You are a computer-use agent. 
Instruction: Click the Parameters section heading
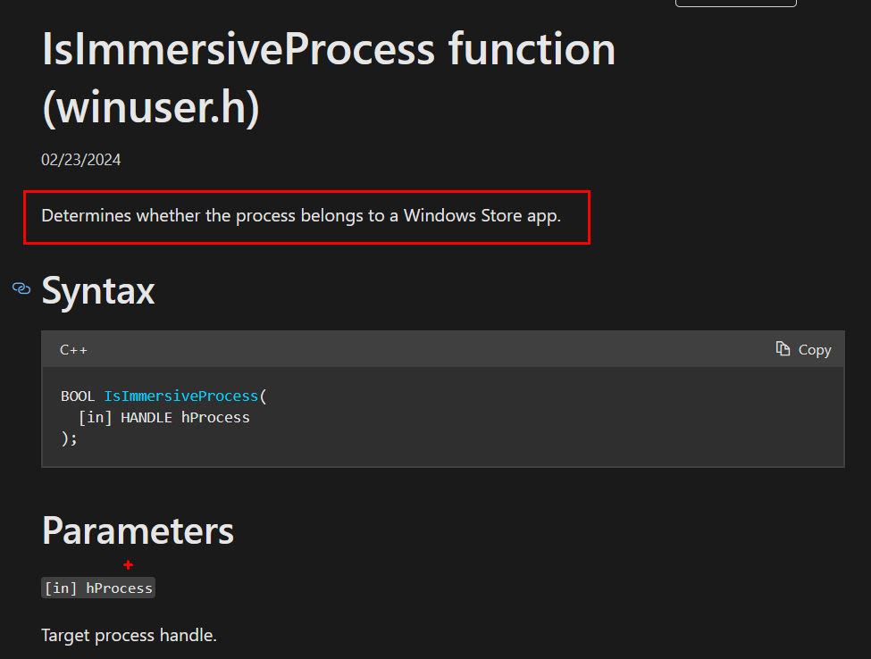(138, 530)
